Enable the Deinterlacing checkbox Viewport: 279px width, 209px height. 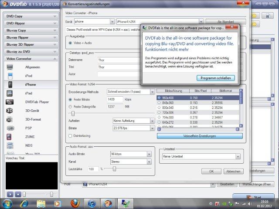[71, 136]
